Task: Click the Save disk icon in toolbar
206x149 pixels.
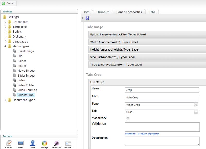Action: click(88, 18)
